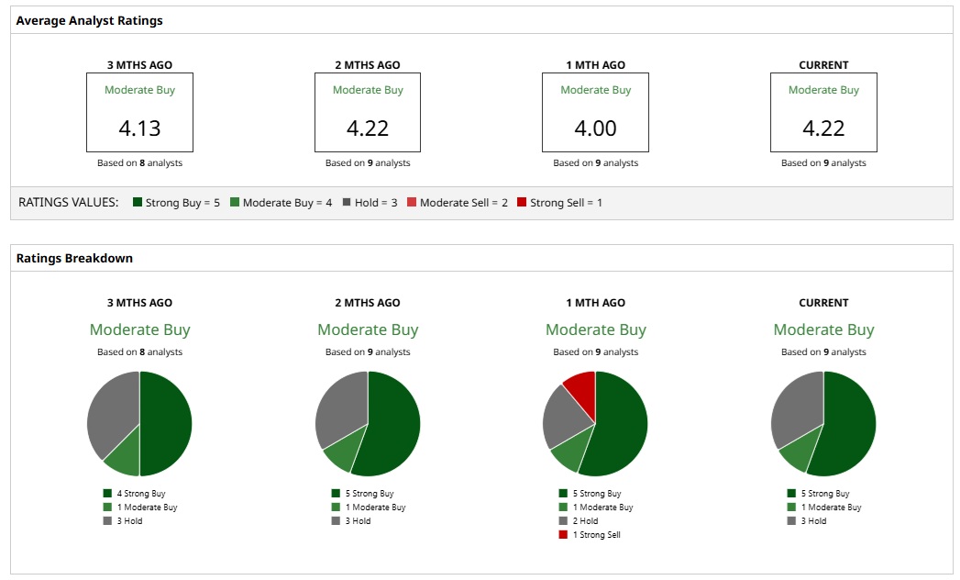Select the 3 MTHS AGO 4.13 rating box
Image resolution: width=960 pixels, height=580 pixels.
tap(139, 112)
